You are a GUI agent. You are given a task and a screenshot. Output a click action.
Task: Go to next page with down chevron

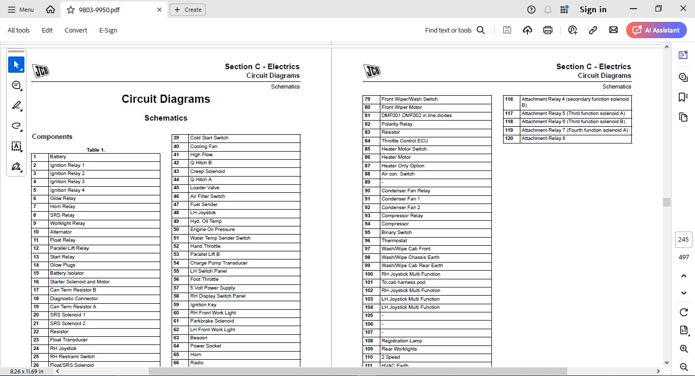point(684,293)
